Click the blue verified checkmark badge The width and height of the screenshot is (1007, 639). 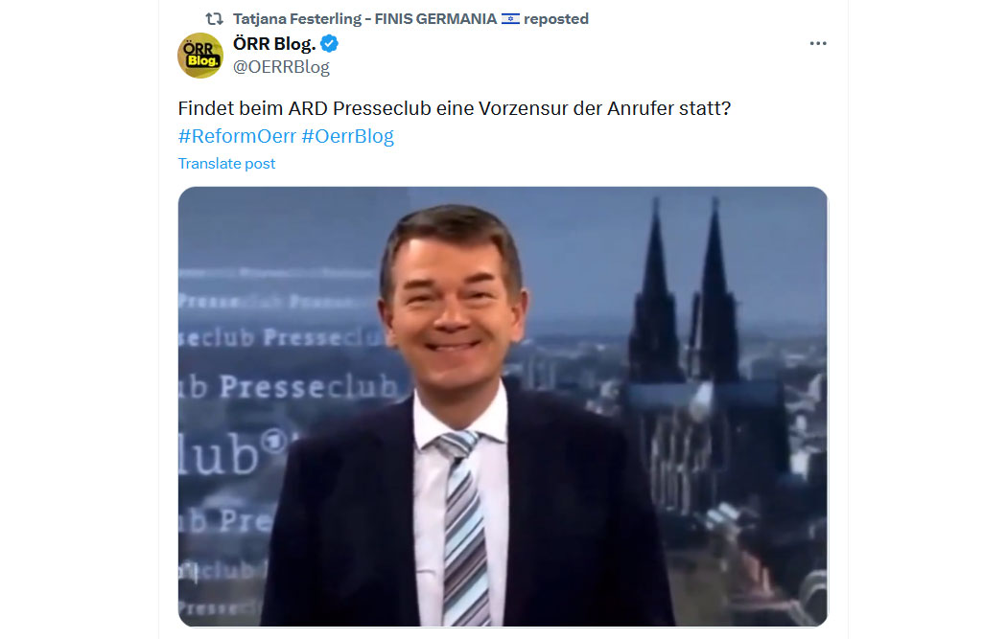click(x=330, y=44)
